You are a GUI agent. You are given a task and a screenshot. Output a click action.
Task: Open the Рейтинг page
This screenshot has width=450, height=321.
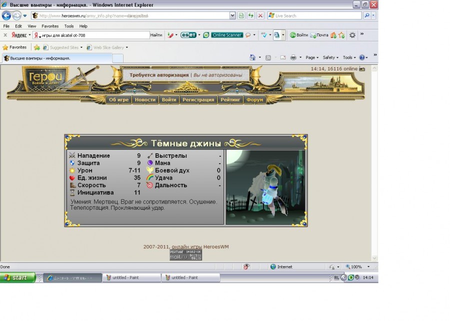(230, 100)
